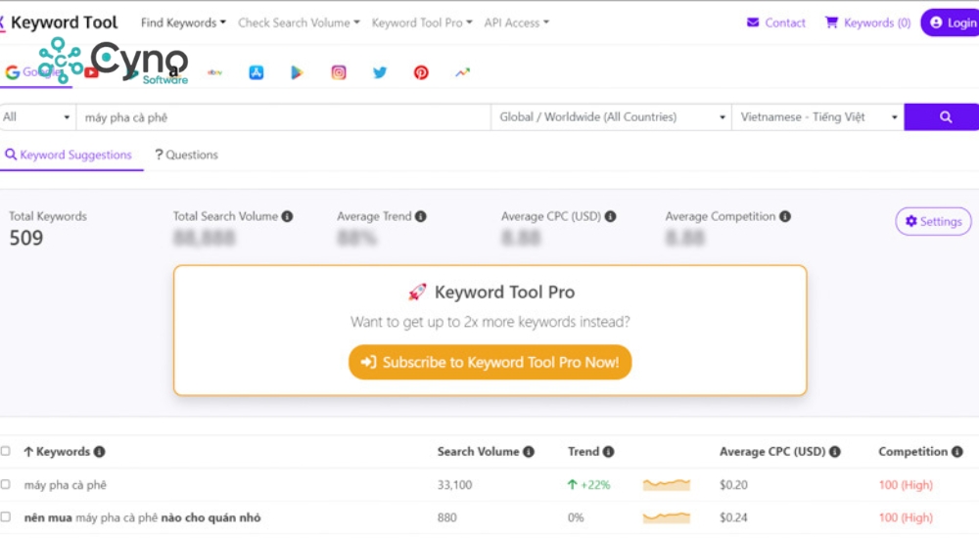The image size is (979, 538).
Task: Click info icon beside Average Competition
Action: (x=785, y=216)
